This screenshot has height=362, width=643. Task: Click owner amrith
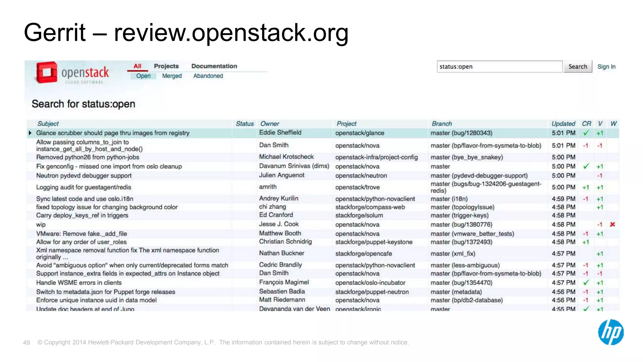(268, 187)
